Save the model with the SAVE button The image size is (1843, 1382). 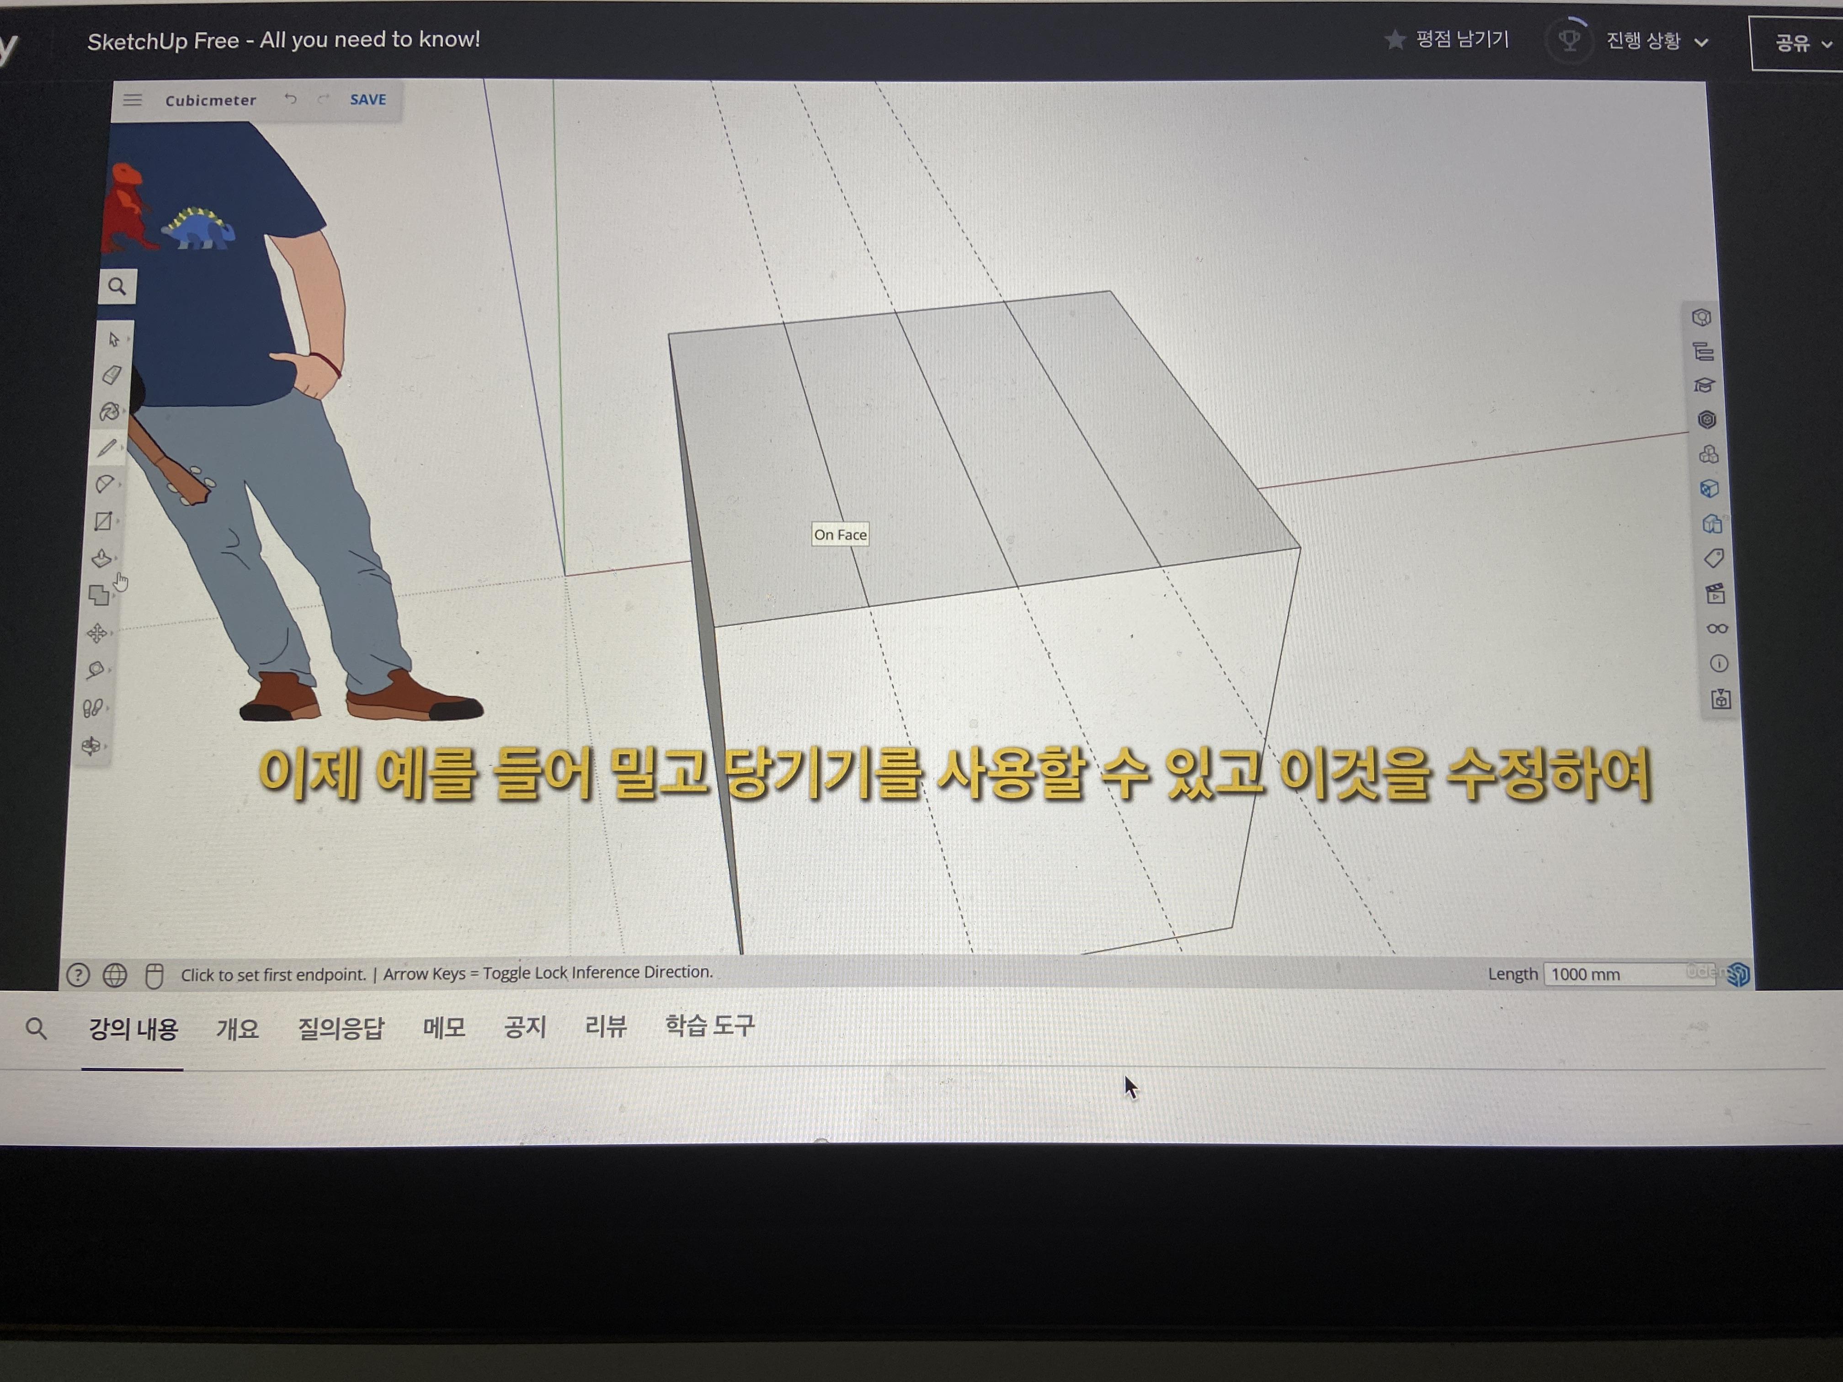click(368, 99)
